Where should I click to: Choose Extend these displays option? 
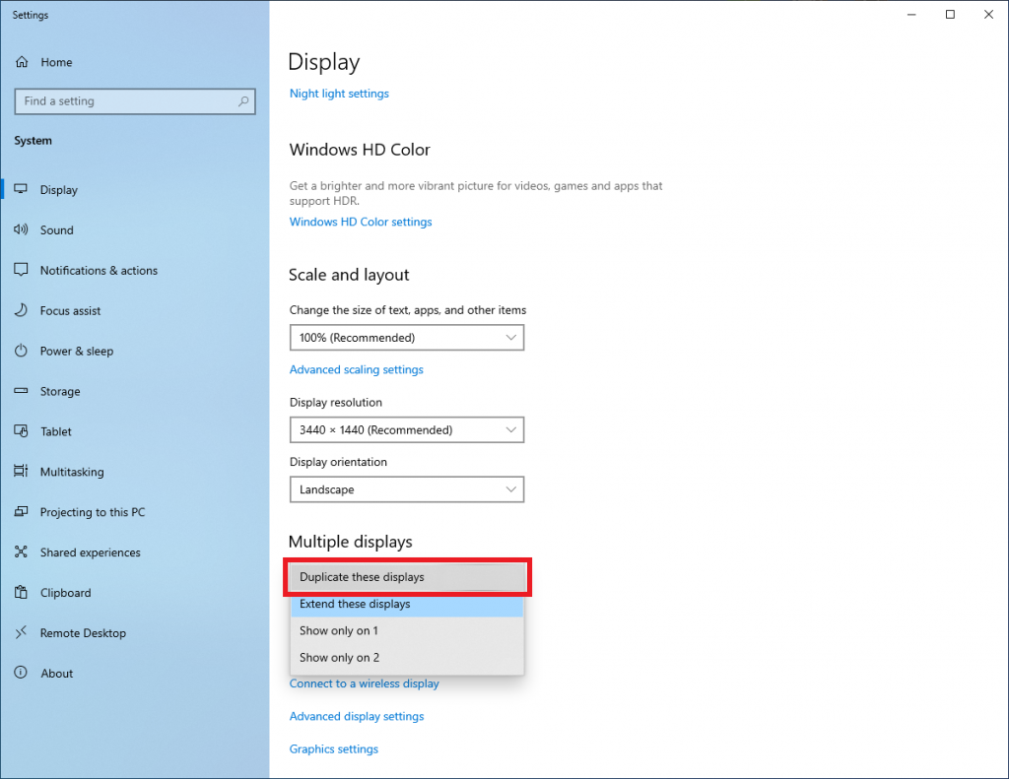[407, 604]
